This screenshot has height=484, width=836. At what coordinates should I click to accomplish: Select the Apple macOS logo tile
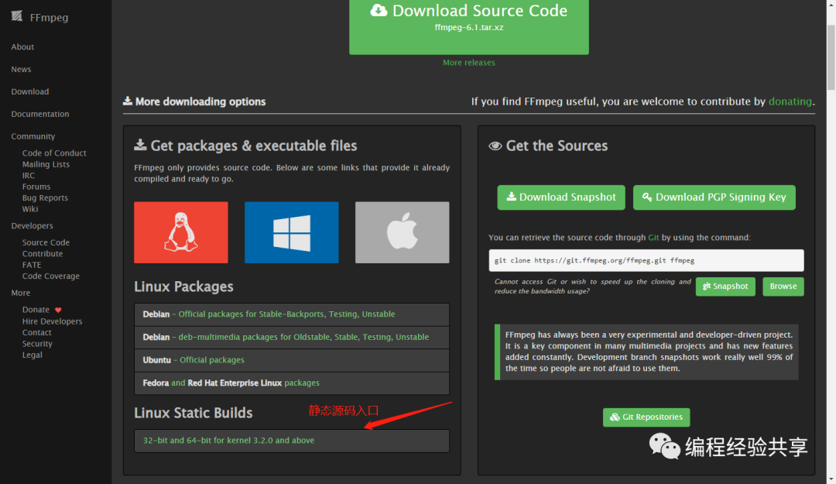402,232
